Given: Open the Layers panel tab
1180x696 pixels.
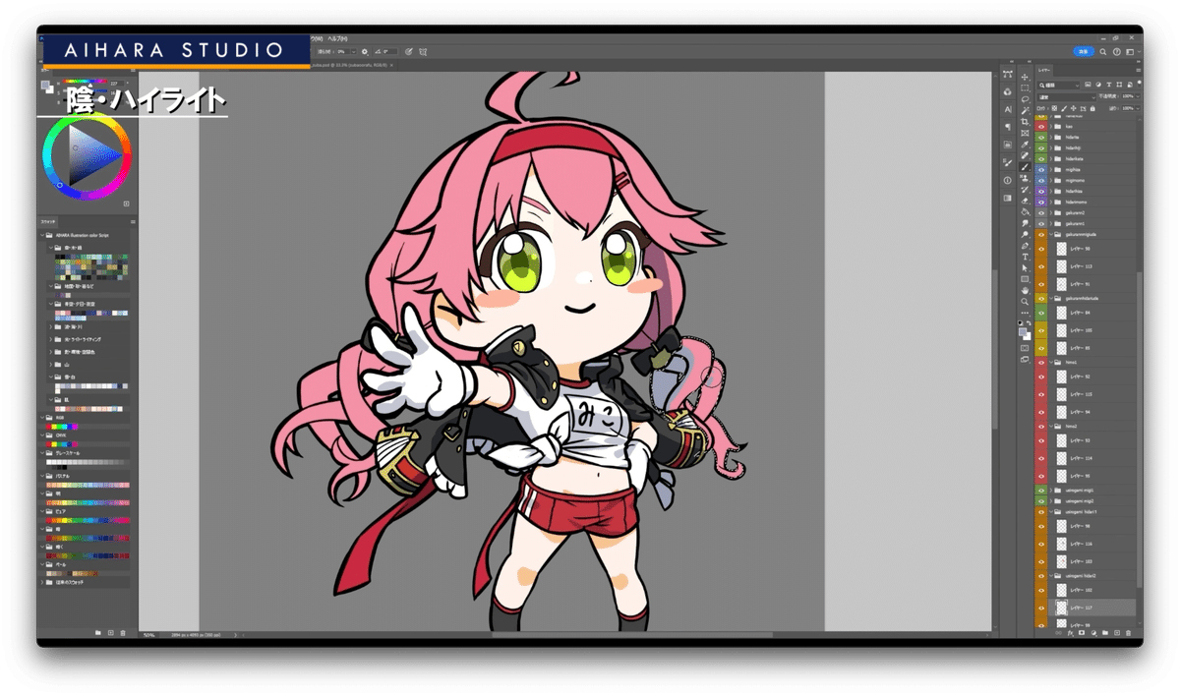Looking at the screenshot, I should point(1044,71).
